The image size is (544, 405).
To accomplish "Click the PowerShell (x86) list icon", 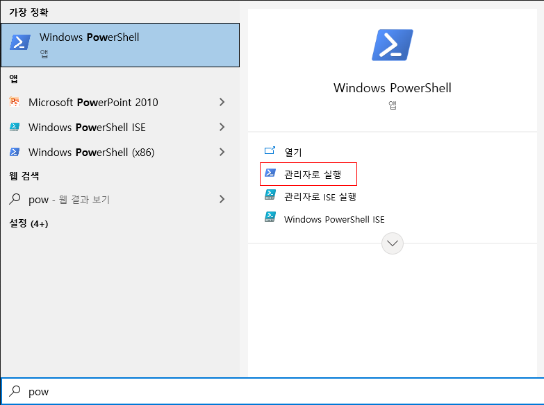I will [x=14, y=152].
